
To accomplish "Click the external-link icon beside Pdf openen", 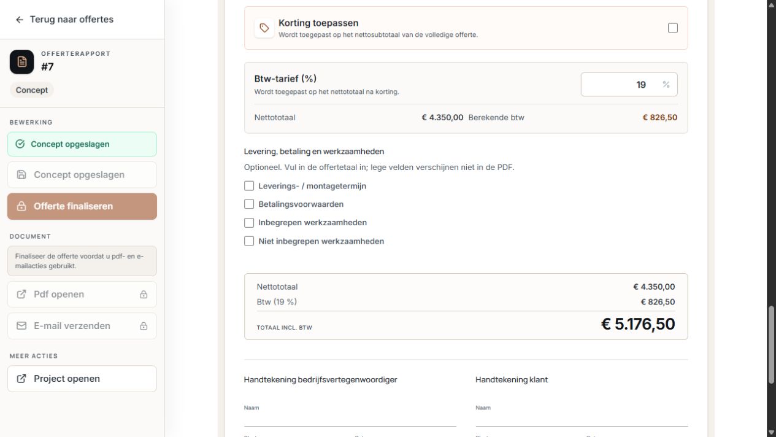I will pos(21,295).
